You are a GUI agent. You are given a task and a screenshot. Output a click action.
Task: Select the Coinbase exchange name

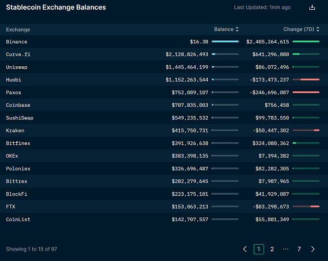[x=18, y=105]
